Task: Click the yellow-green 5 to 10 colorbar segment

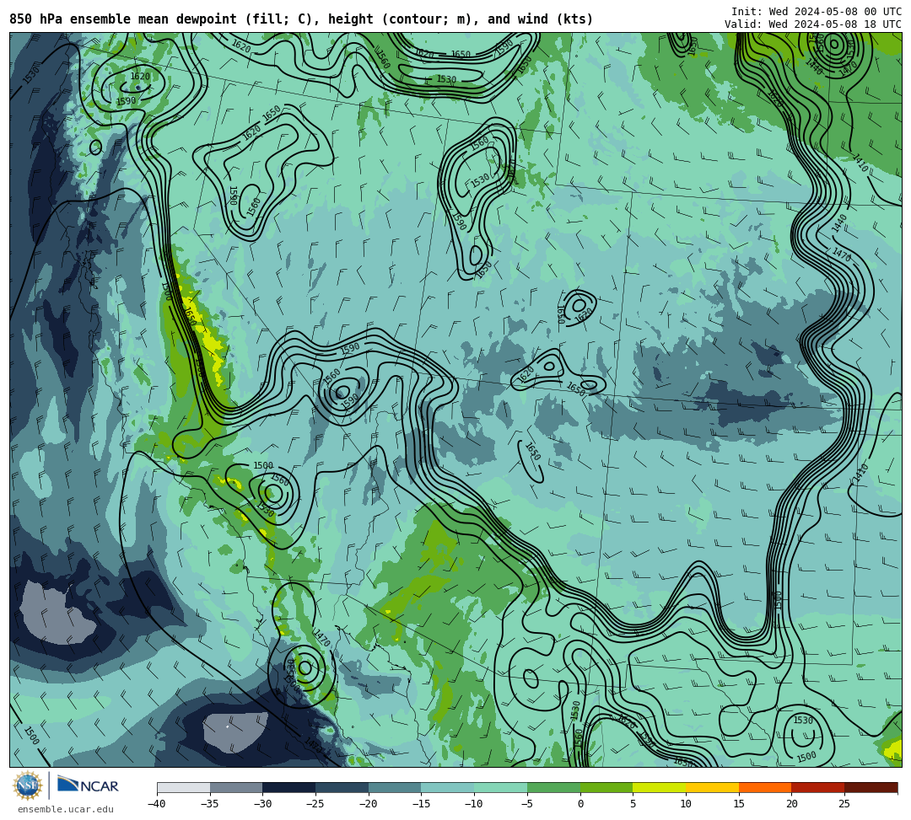Action: tap(660, 787)
